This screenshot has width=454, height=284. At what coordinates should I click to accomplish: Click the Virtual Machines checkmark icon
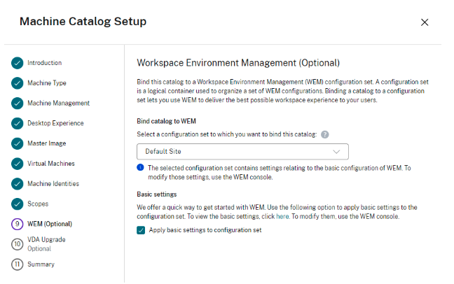pos(17,164)
